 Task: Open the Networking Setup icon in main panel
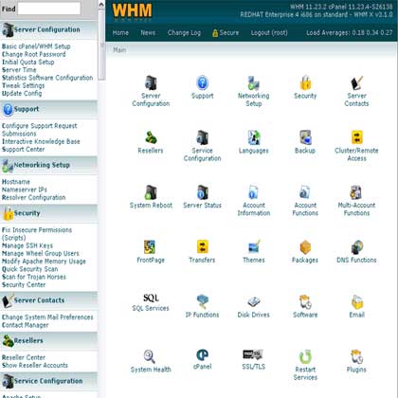click(254, 83)
